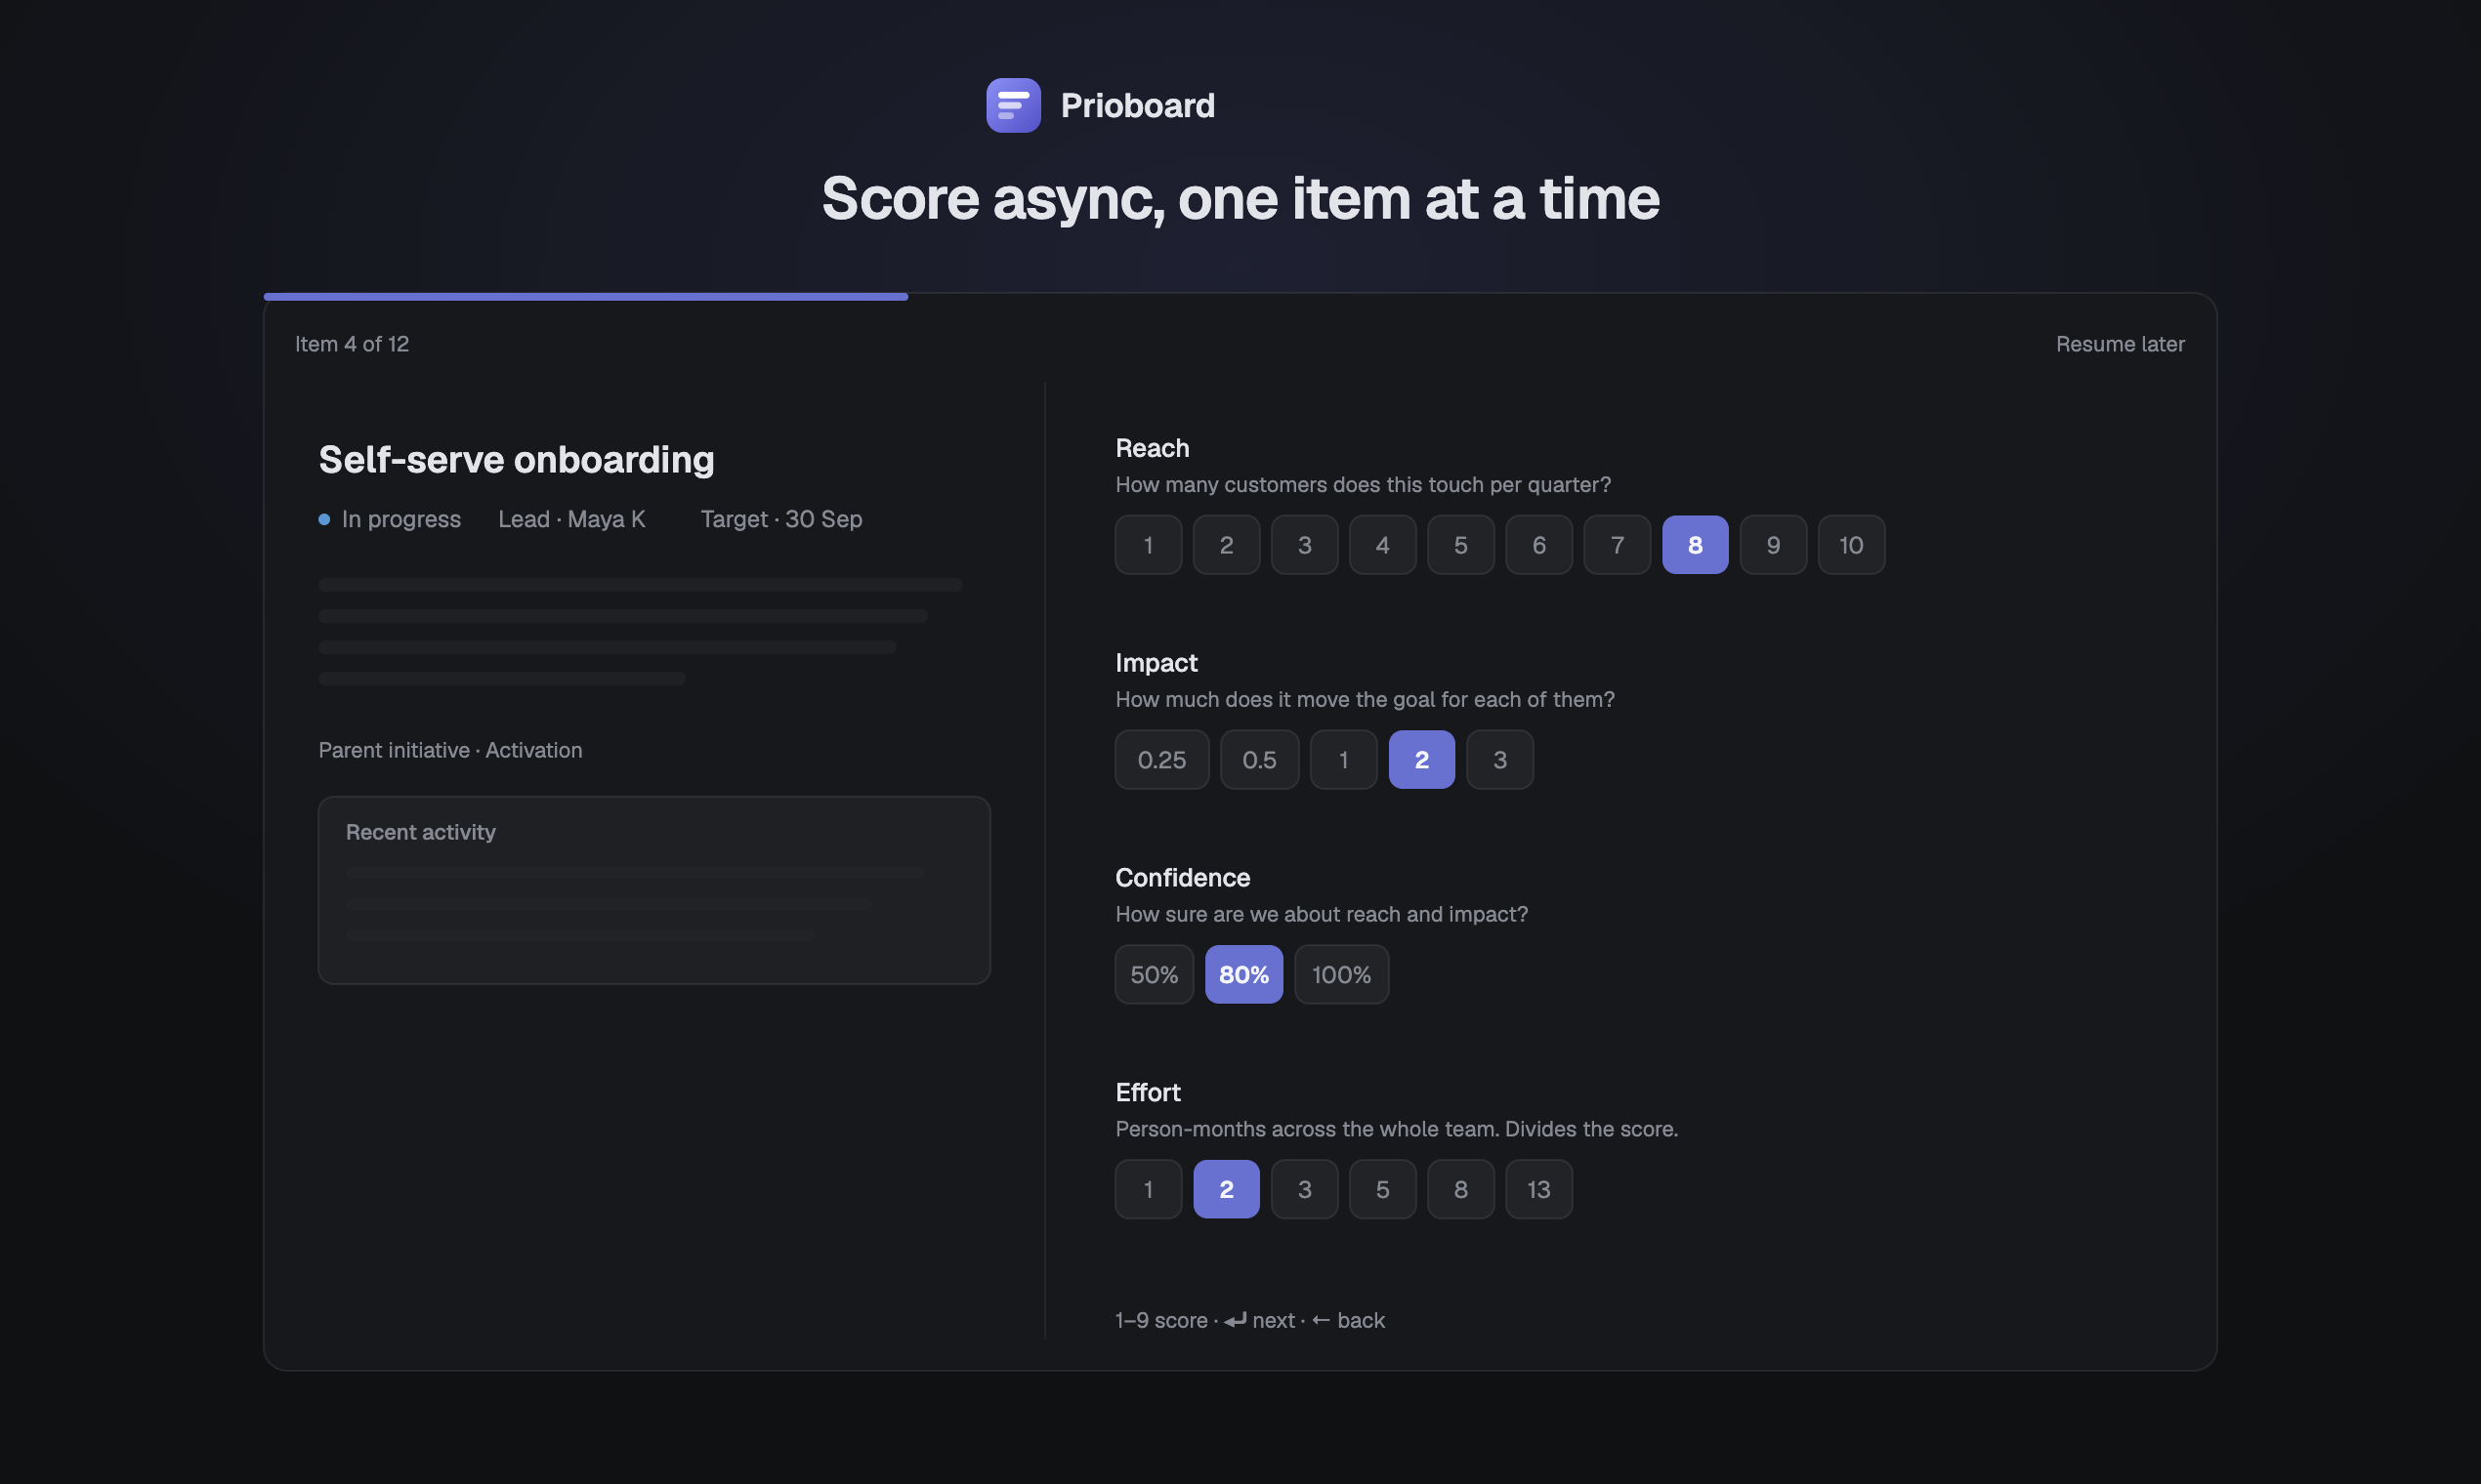Screen dimensions: 2481x1484
Task: Set Effort to 13 person-months
Action: 1538,1190
